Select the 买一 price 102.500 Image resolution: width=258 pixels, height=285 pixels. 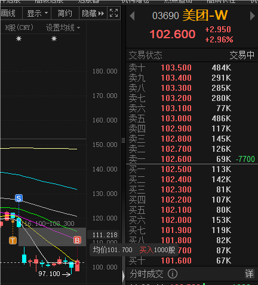tap(176, 169)
